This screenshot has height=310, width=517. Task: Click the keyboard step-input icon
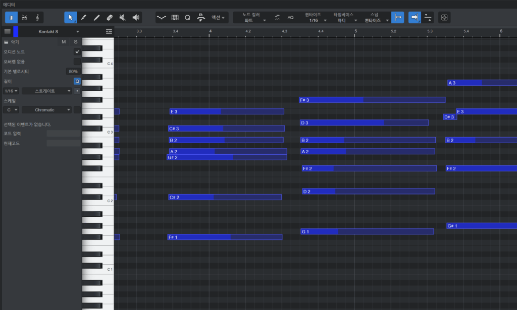pyautogui.click(x=175, y=17)
